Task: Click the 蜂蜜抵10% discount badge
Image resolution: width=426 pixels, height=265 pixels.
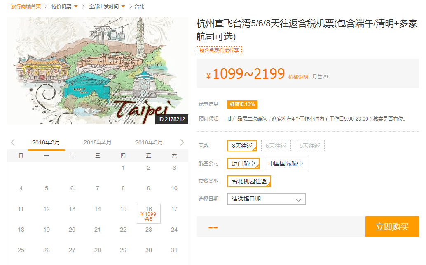Action: tap(242, 104)
